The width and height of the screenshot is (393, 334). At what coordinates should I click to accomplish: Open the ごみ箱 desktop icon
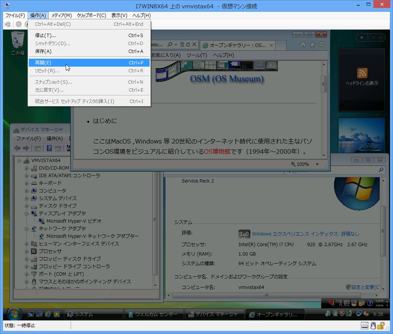pos(17,43)
